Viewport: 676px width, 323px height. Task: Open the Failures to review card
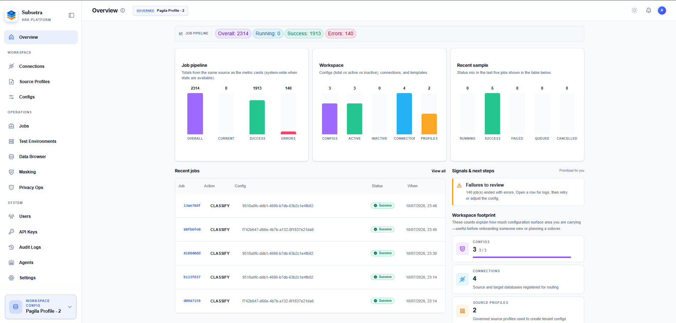[518, 192]
